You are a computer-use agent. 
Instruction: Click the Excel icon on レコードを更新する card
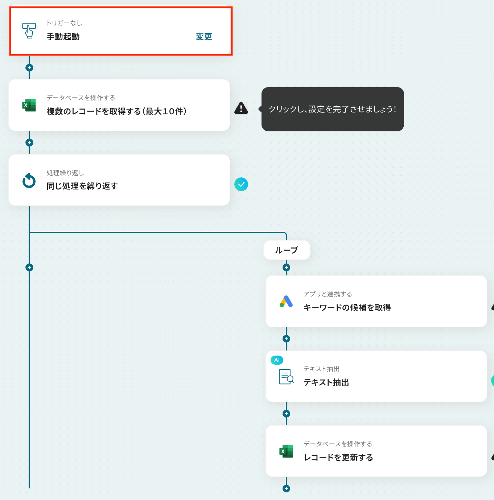pyautogui.click(x=286, y=451)
